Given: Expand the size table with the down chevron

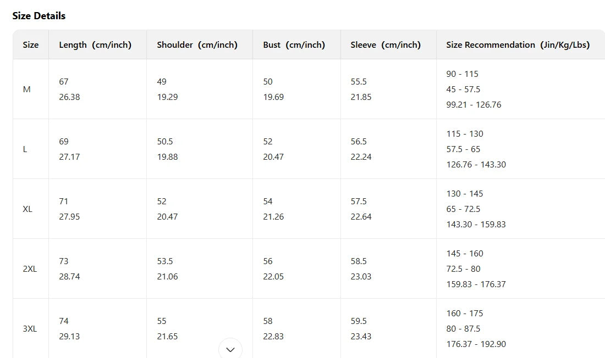Looking at the screenshot, I should tap(230, 349).
